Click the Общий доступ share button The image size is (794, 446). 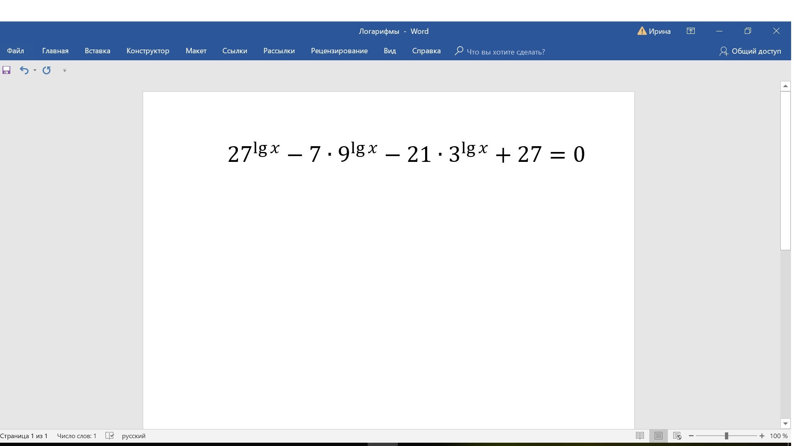coord(750,51)
